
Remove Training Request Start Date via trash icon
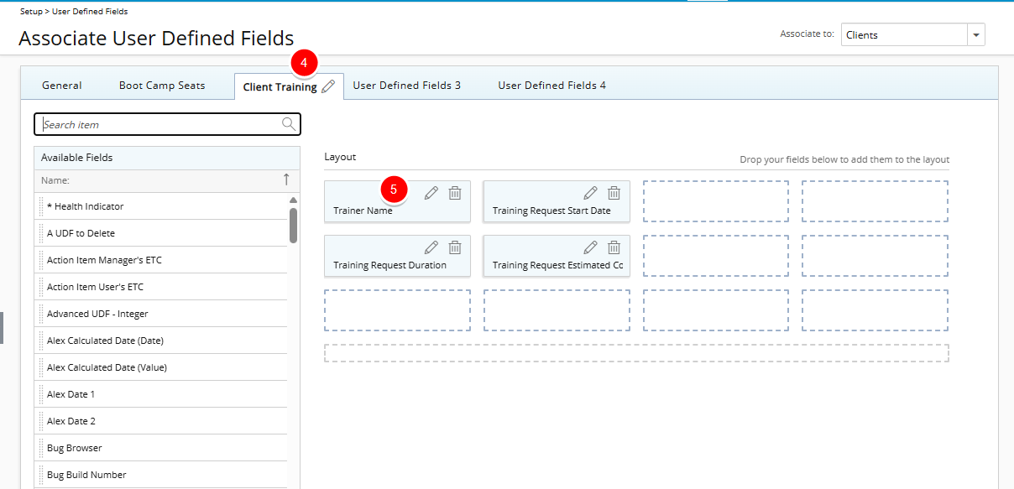pos(614,193)
